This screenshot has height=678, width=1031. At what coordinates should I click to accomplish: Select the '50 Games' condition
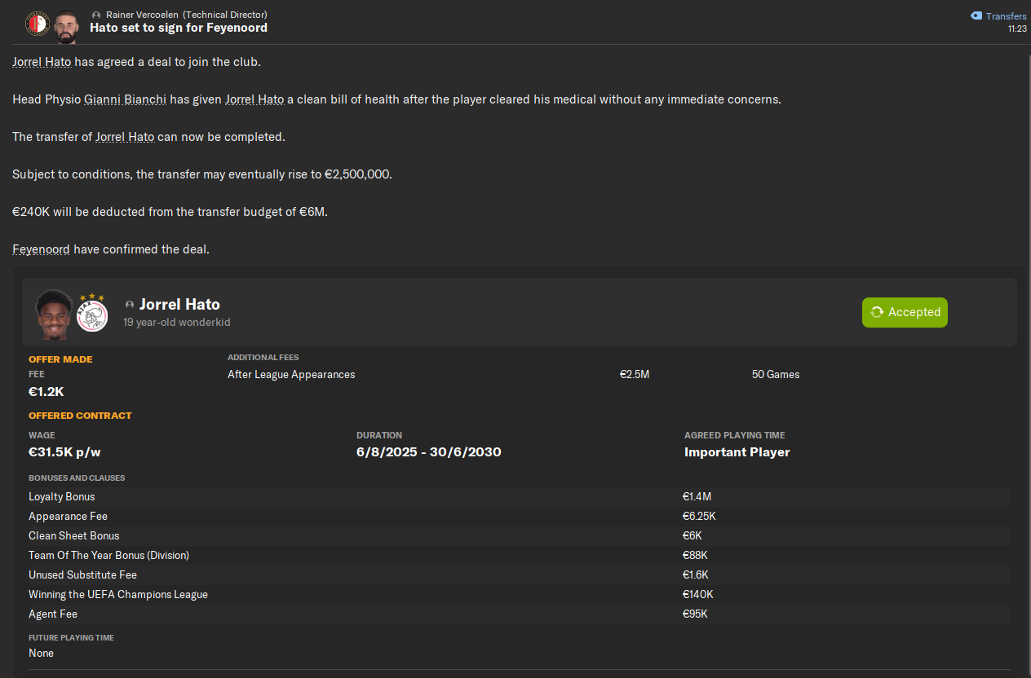776,375
